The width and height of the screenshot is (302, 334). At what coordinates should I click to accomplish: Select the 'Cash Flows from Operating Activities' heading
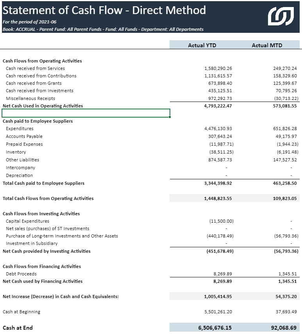pyautogui.click(x=42, y=61)
